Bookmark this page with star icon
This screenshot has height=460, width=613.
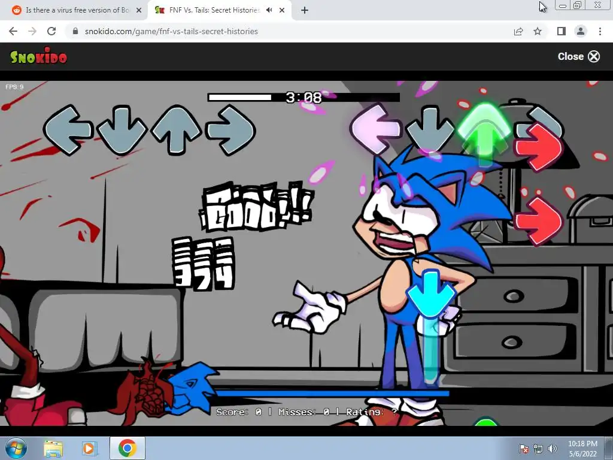[538, 31]
